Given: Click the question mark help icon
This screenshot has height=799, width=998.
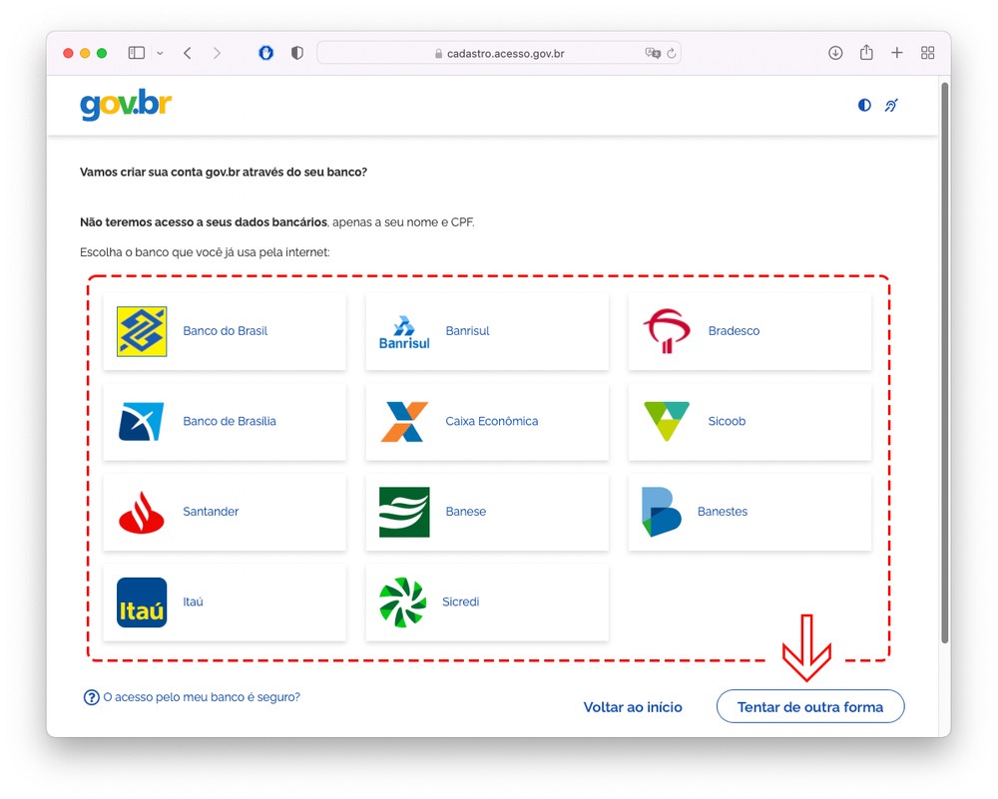Looking at the screenshot, I should 91,697.
